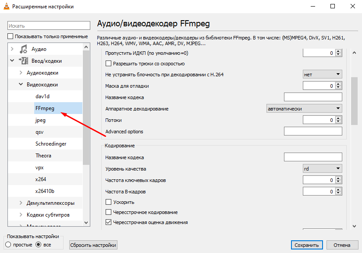Click the Audio music note icon
The image size is (362, 253).
coord(24,49)
